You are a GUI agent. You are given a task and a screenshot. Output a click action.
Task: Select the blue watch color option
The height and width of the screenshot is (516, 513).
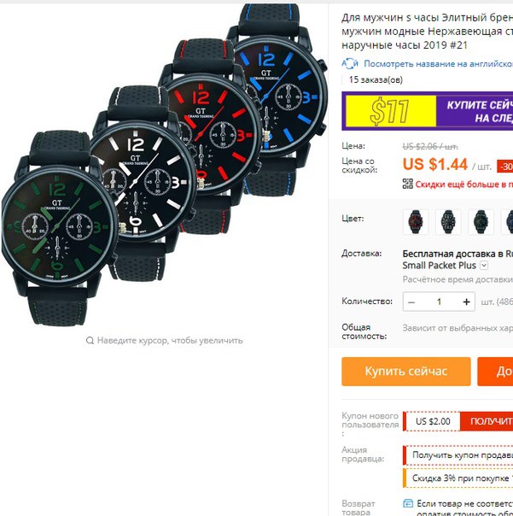pyautogui.click(x=507, y=222)
